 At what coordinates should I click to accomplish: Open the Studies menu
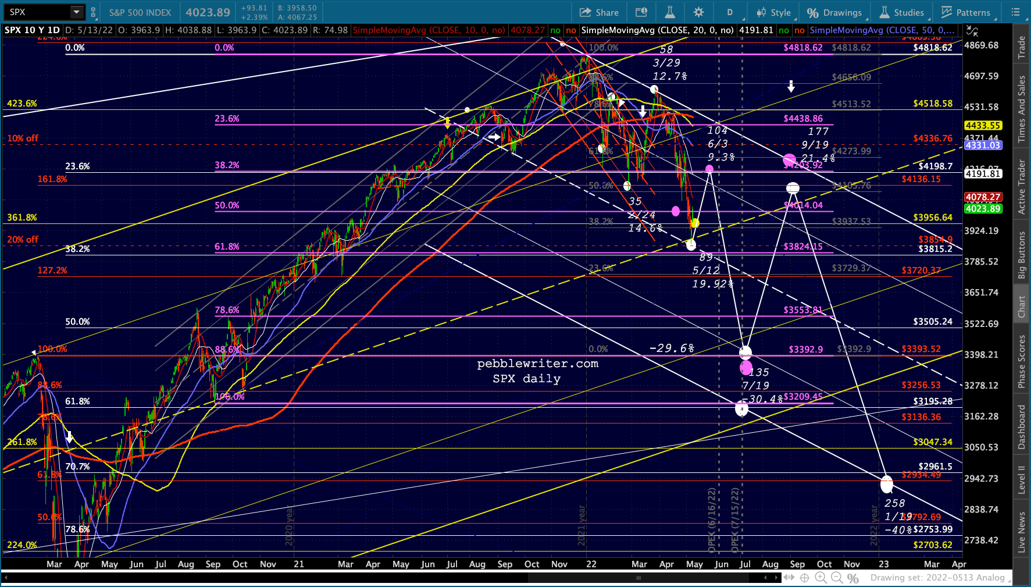(x=902, y=12)
